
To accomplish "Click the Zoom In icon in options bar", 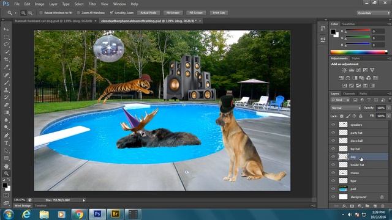I will [x=23, y=13].
